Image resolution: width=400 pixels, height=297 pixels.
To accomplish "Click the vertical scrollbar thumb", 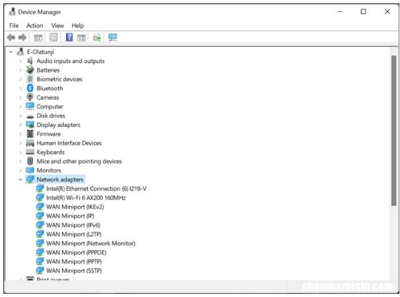I will (x=393, y=131).
